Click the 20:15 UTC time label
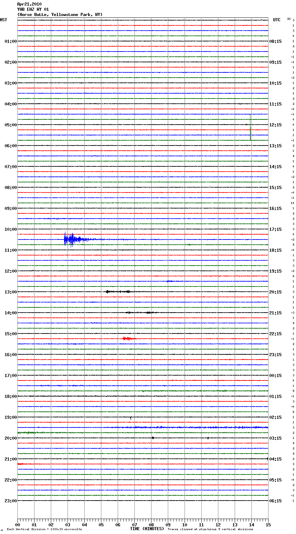Viewport: 296px width, 534px height. (275, 292)
